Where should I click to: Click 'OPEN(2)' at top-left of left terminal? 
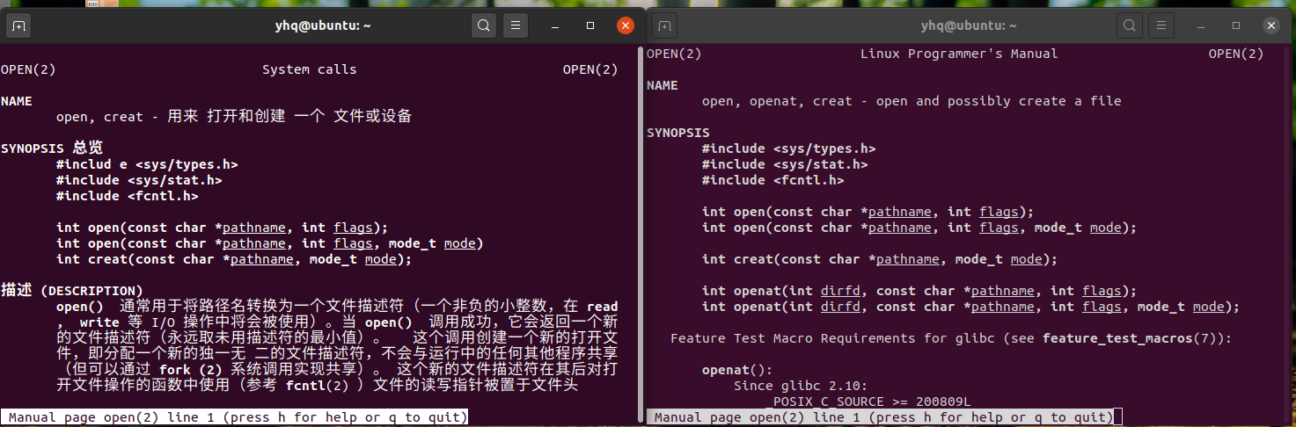(28, 69)
